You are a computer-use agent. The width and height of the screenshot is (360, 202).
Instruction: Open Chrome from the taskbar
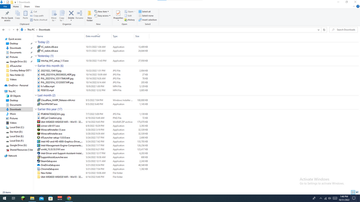tap(69, 198)
